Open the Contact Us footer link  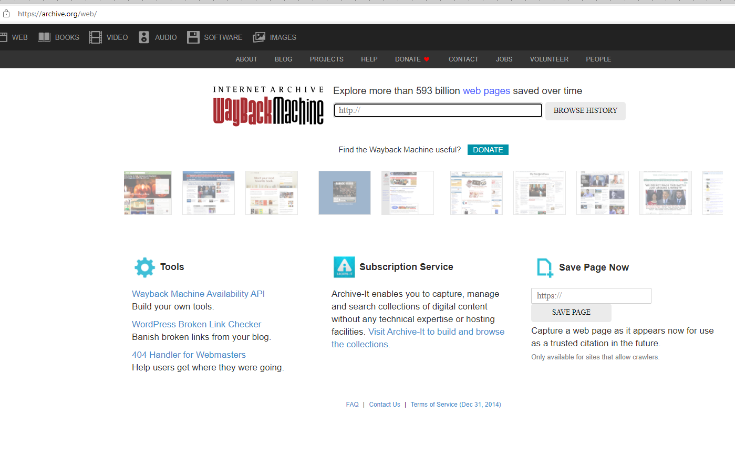coord(385,405)
